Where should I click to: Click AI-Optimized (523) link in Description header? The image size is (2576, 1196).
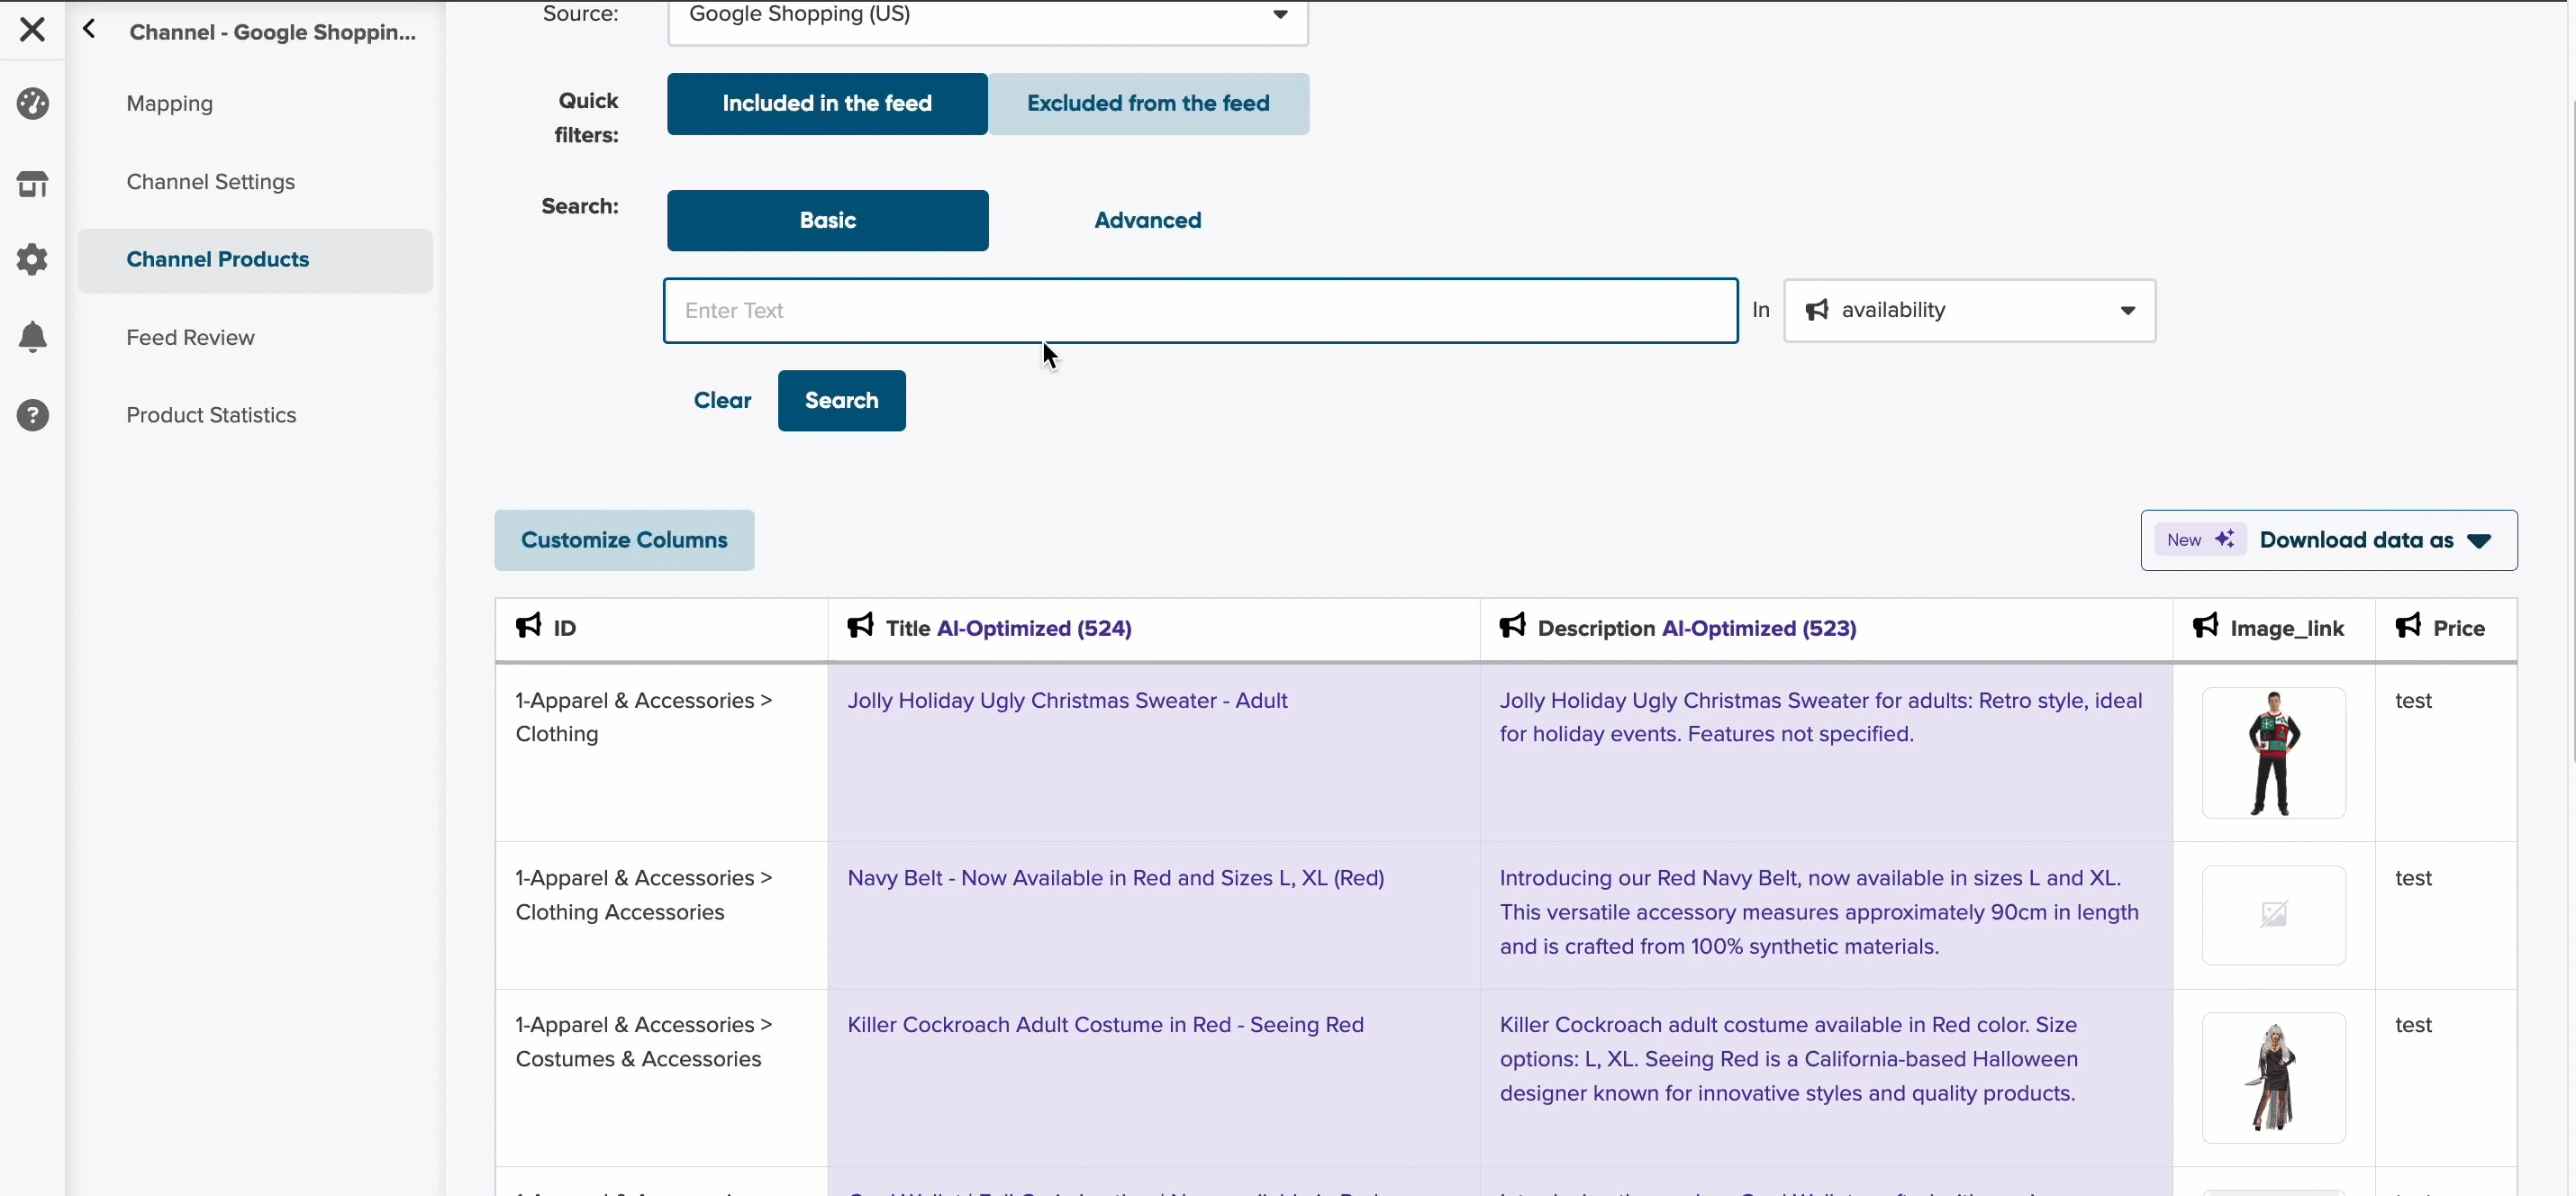point(1759,628)
